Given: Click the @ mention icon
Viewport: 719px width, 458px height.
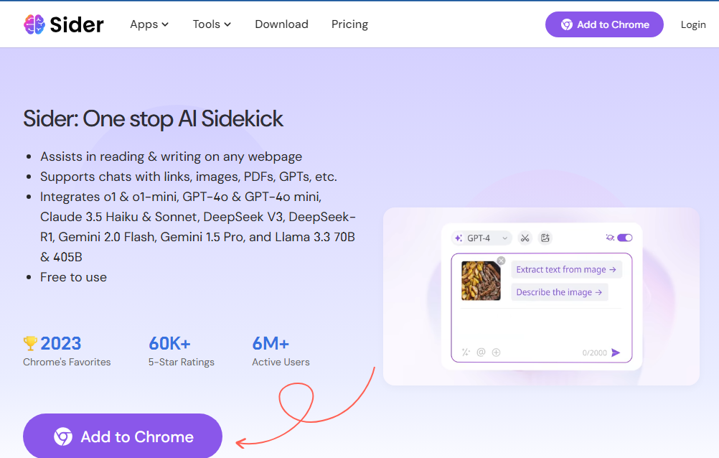Looking at the screenshot, I should point(481,352).
